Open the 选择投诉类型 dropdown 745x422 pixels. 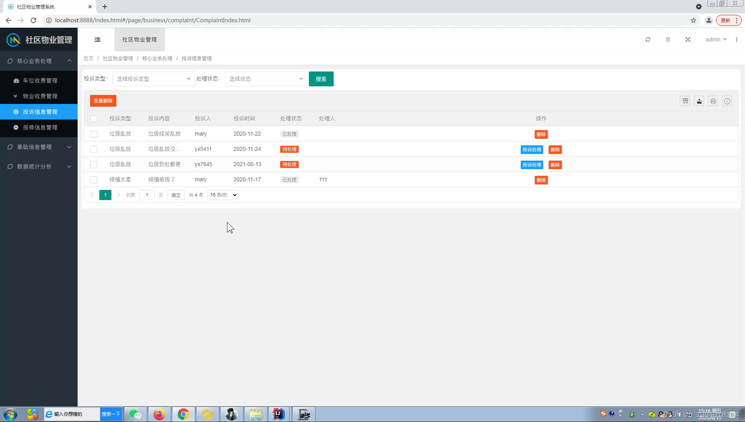153,79
